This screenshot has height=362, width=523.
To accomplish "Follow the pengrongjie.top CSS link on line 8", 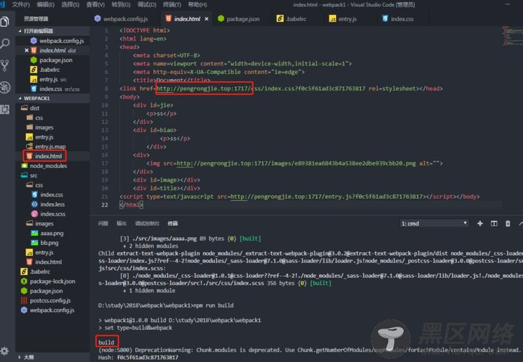I will point(260,89).
